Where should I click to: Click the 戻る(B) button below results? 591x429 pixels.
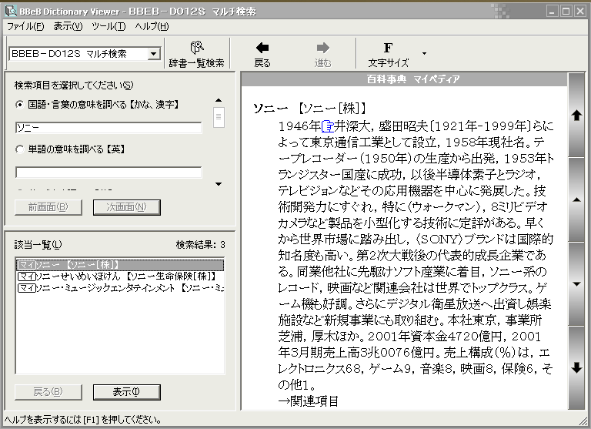[x=48, y=392]
